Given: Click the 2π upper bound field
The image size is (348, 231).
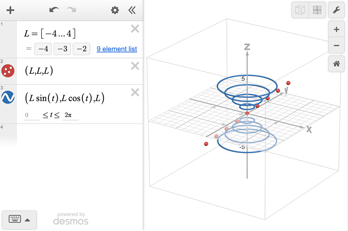Looking at the screenshot, I should pyautogui.click(x=70, y=115).
